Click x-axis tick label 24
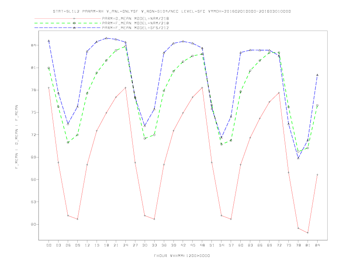The height and width of the screenshot is (267, 346). (x=125, y=245)
